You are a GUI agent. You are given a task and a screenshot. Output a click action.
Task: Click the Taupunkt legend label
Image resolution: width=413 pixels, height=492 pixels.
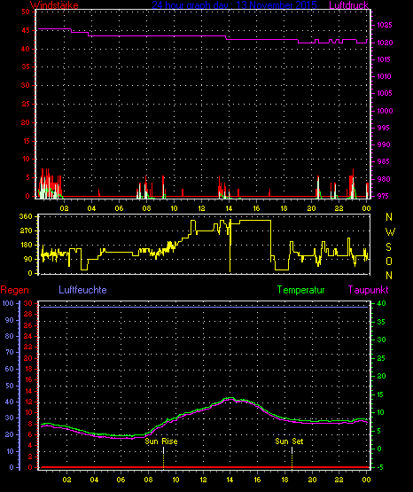pyautogui.click(x=369, y=290)
